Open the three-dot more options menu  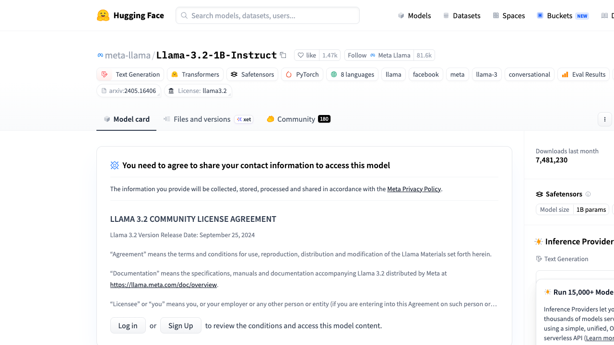(605, 119)
